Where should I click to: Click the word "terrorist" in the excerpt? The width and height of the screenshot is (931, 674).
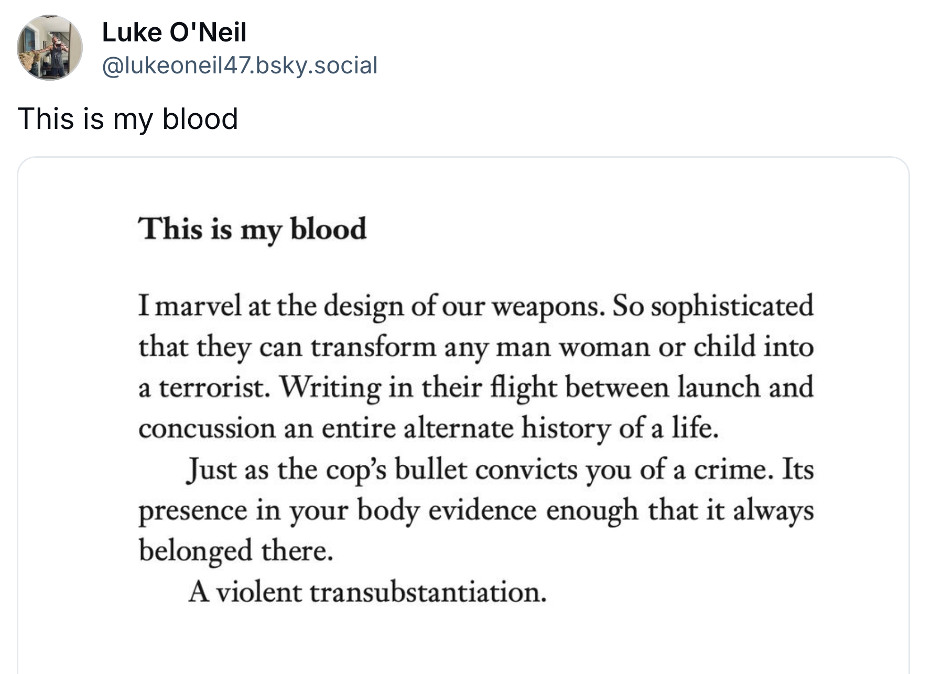[x=214, y=388]
